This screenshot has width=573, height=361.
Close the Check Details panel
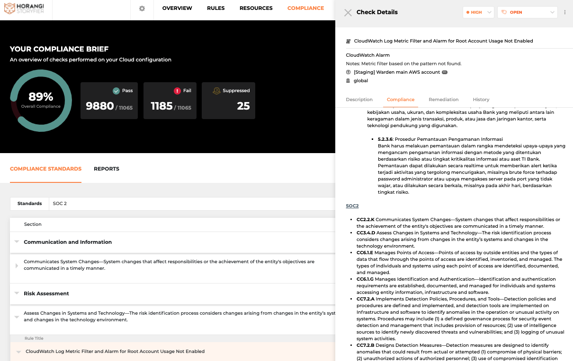tap(348, 13)
